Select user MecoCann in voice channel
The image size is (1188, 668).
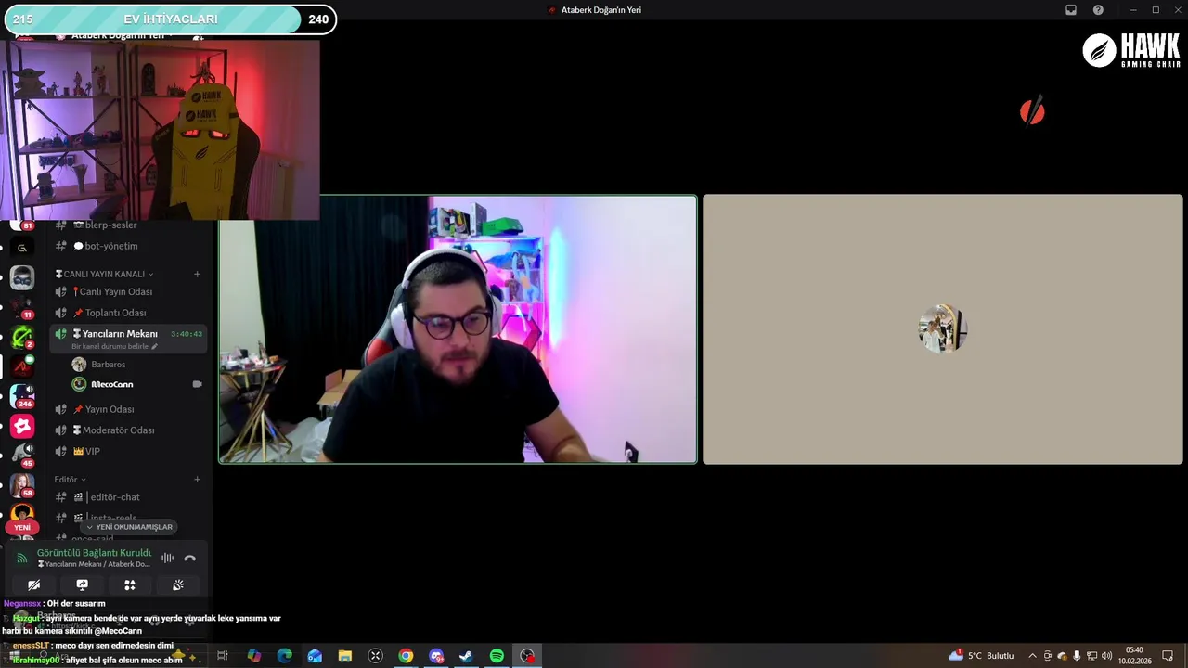click(x=111, y=384)
